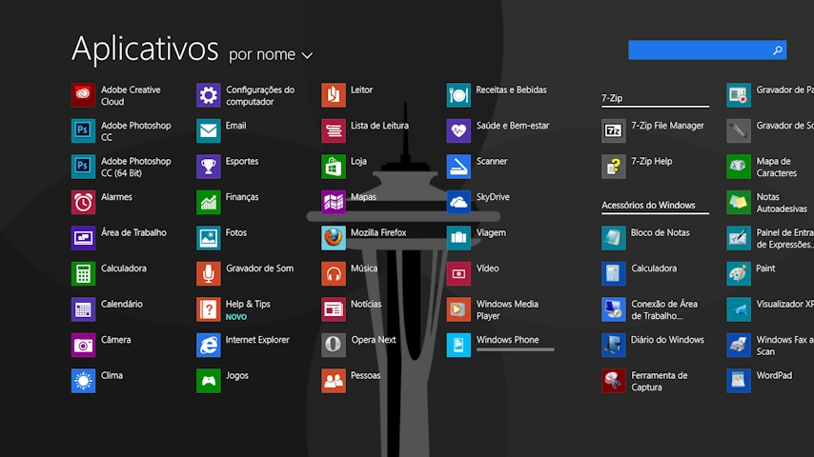Open the Mapas app
The image size is (814, 457).
[x=334, y=202]
